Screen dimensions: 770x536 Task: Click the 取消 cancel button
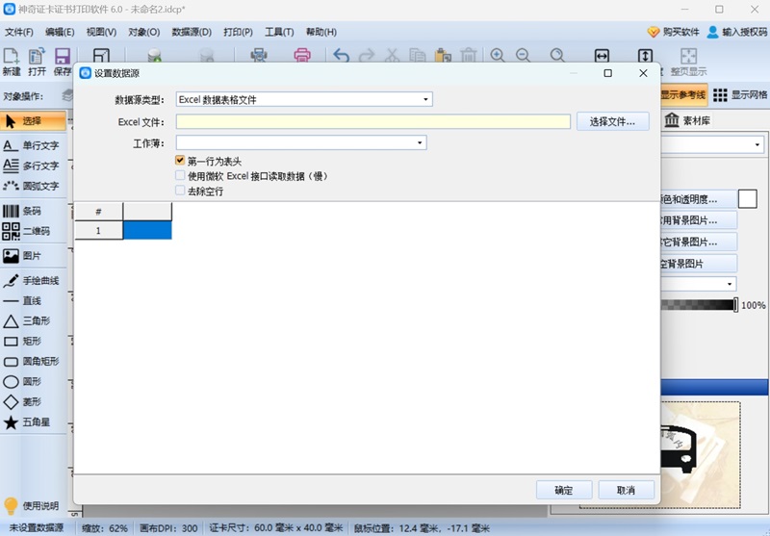pos(626,490)
